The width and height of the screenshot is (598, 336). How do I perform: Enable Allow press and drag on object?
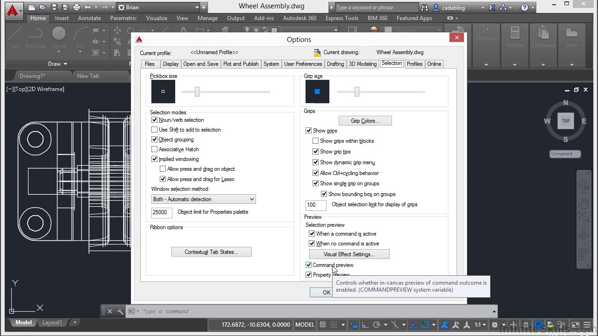(163, 169)
